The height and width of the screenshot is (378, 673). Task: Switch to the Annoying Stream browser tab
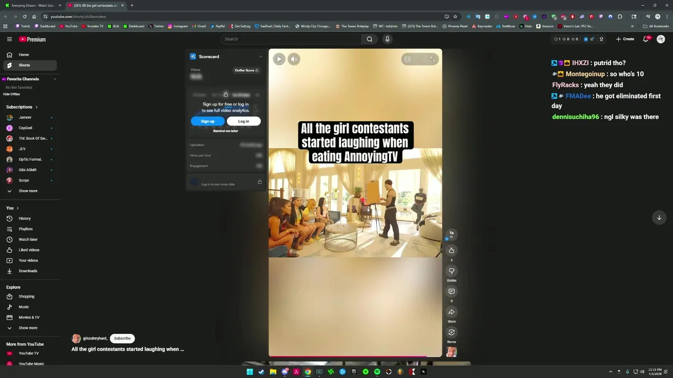33,5
